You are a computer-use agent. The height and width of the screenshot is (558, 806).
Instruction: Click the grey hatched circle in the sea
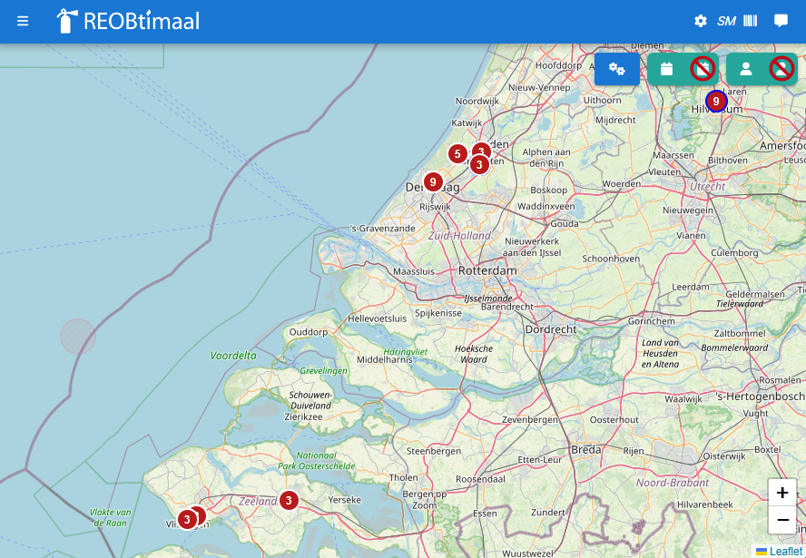(x=78, y=337)
